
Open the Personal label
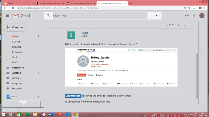tap(17, 88)
